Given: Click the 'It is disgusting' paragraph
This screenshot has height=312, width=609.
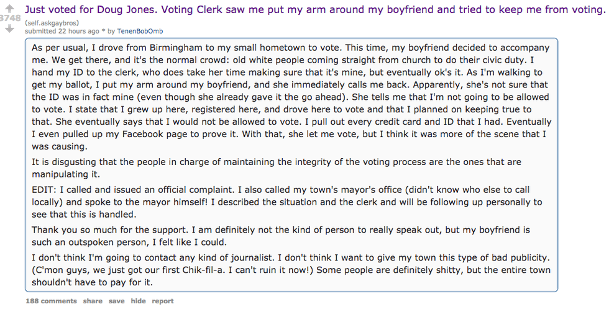Looking at the screenshot, I should (x=277, y=167).
